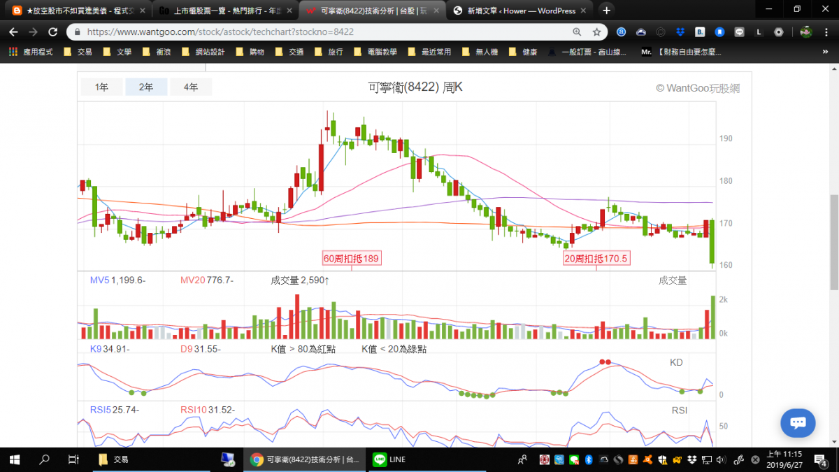Click the taskbar clock showing 11:15
839x472 pixels.
784,459
